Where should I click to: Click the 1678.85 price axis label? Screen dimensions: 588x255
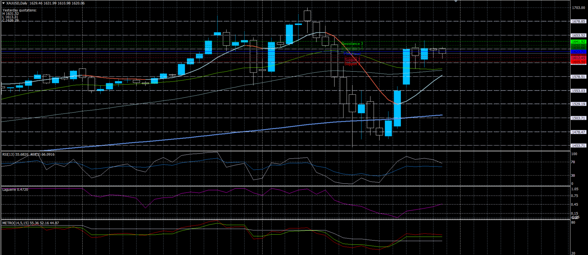tap(579, 21)
